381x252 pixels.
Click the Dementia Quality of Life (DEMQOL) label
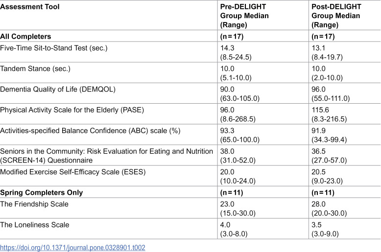[x=58, y=90]
